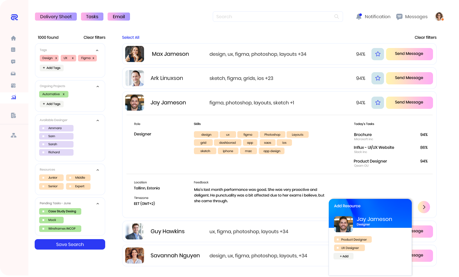This screenshot has width=459, height=277.
Task: Open the analytics chart sidebar icon
Action: tap(13, 97)
